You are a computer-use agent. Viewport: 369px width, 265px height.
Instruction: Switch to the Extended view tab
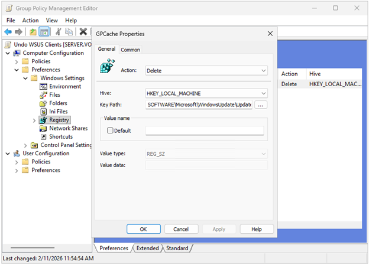147,248
